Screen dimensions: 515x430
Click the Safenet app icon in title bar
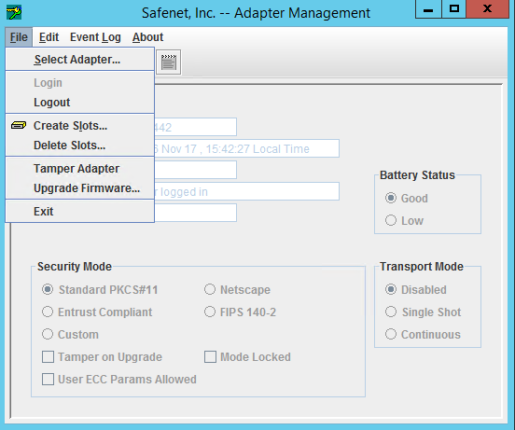click(x=14, y=13)
